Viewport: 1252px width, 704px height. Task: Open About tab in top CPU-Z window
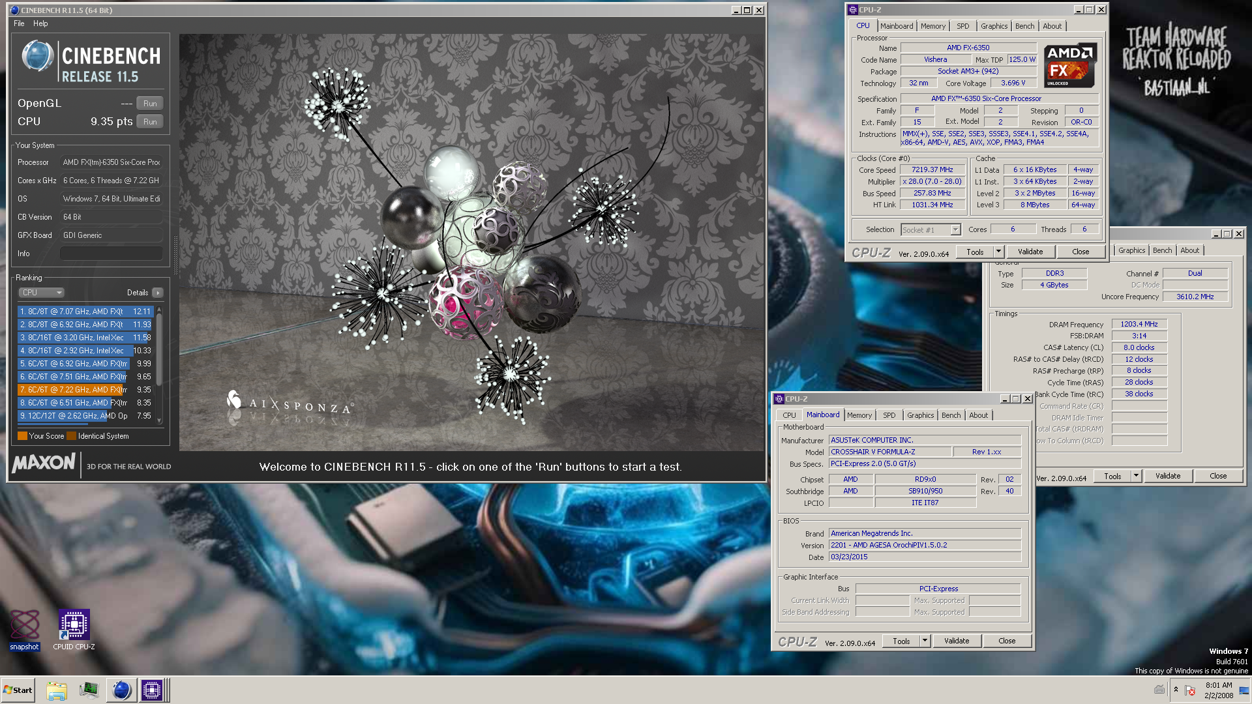coord(1052,26)
